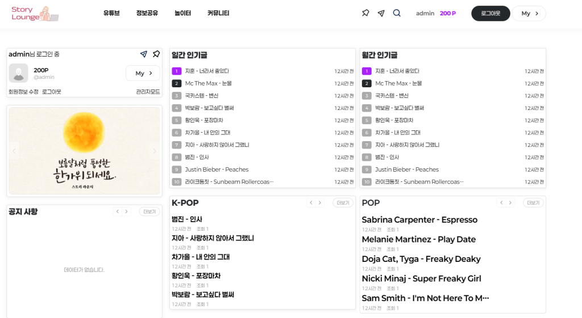The width and height of the screenshot is (582, 318).
Task: Open the 관리자모드 link
Action: tap(148, 92)
